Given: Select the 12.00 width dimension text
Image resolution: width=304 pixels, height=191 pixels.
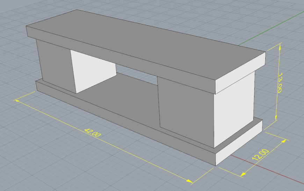Looking at the screenshot, I should tap(260, 155).
